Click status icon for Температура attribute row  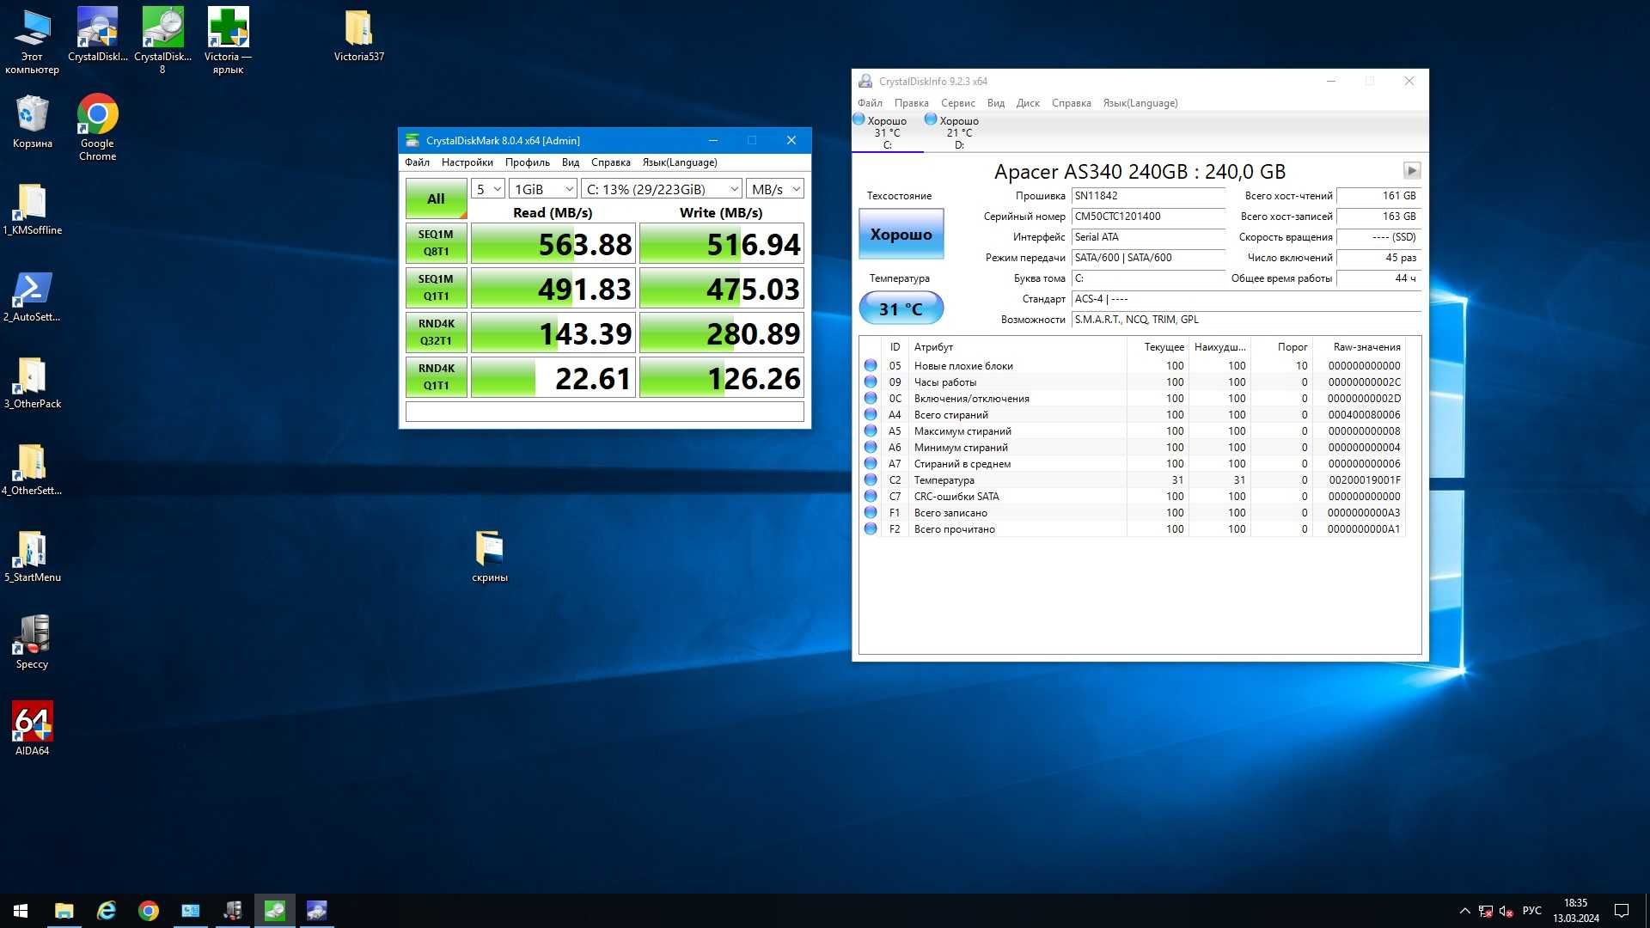coord(871,479)
